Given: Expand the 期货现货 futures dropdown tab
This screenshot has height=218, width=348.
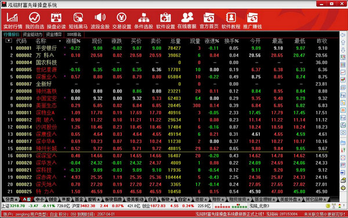Looking at the screenshot, I should pyautogui.click(x=239, y=199).
